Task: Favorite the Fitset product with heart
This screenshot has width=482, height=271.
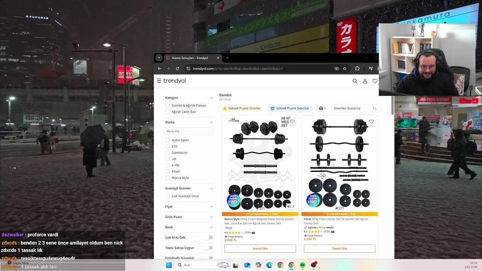Action: [x=372, y=122]
